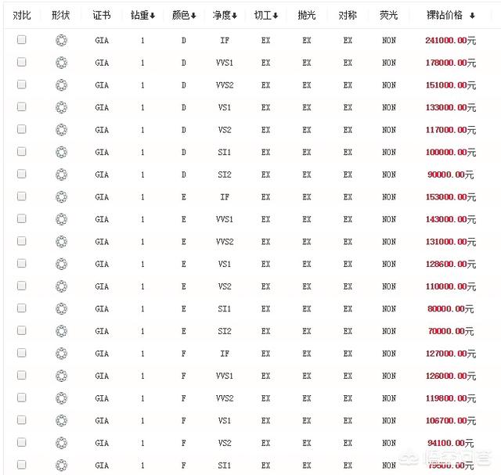This screenshot has width=501, height=475.
Task: Click the shape icon in the 100000.00元 row
Action: coord(61,152)
